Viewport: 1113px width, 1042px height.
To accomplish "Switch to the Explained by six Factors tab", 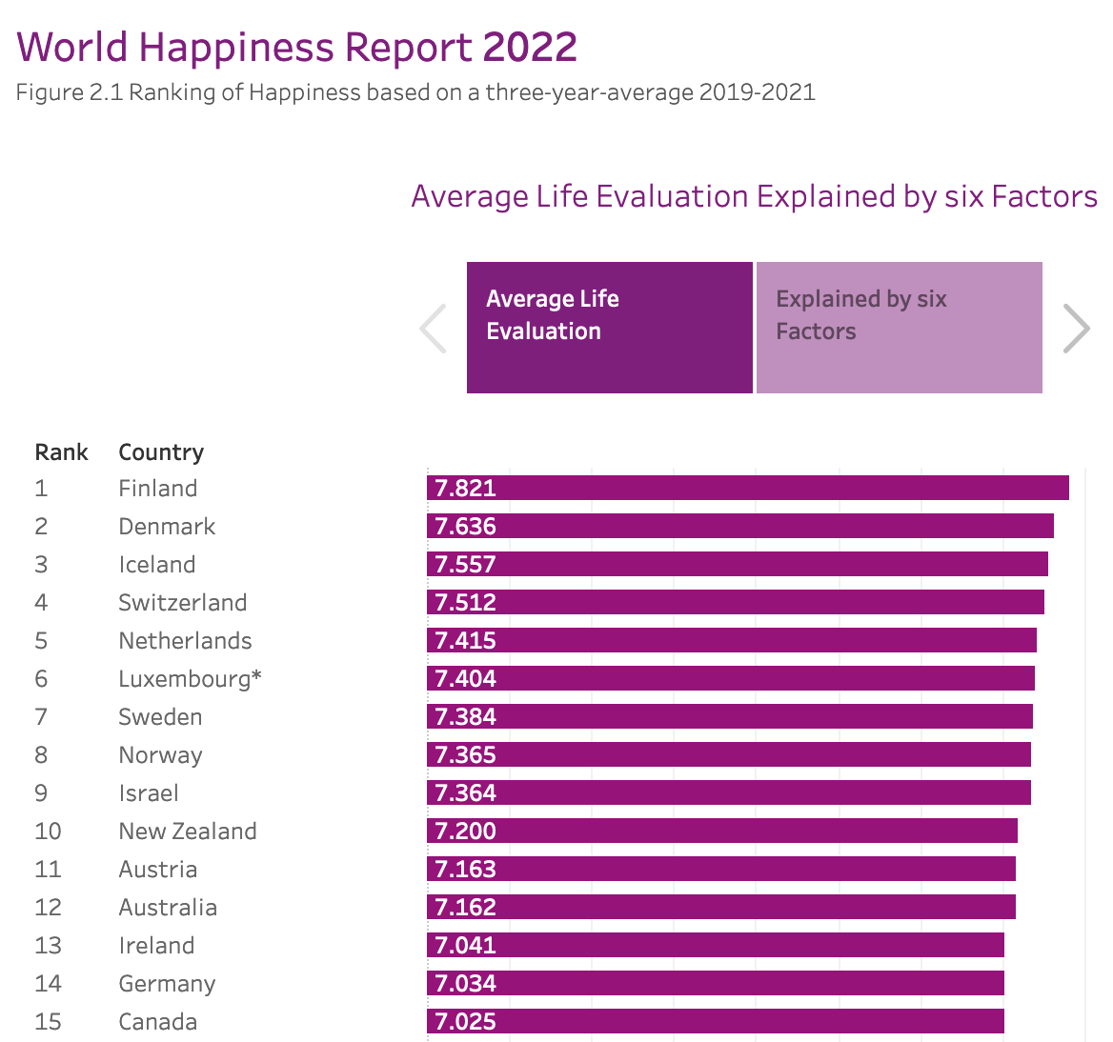I will [x=900, y=328].
